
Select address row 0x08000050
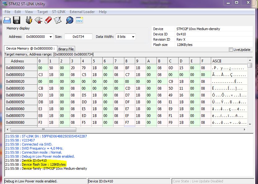(21, 102)
